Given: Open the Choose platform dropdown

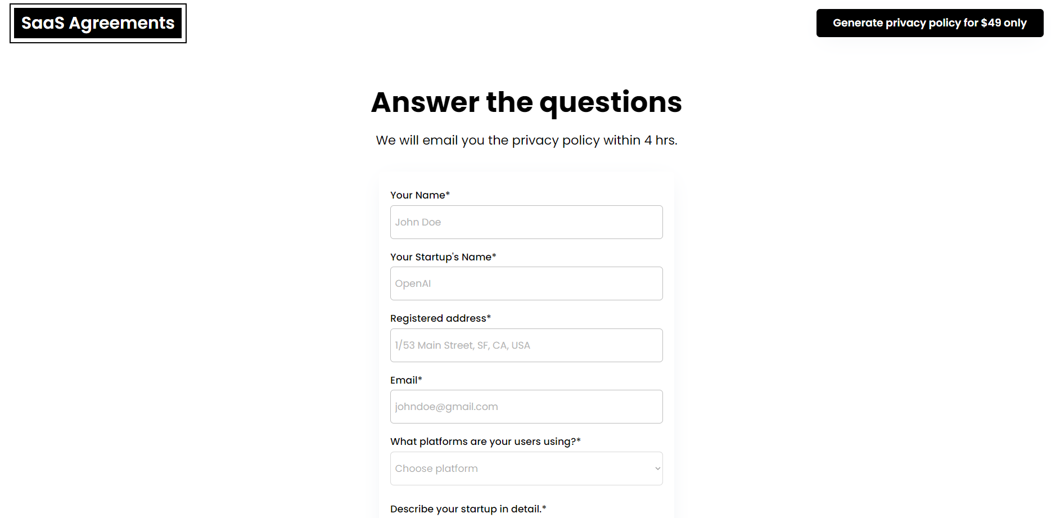Looking at the screenshot, I should point(526,469).
